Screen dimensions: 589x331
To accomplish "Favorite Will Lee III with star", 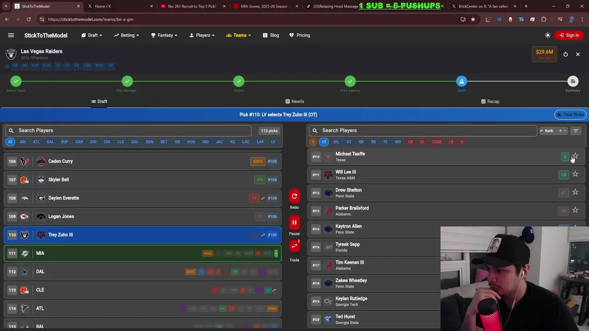I will point(575,174).
